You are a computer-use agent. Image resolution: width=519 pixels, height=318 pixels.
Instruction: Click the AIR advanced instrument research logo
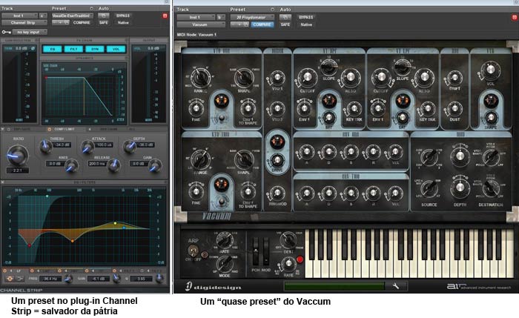pyautogui.click(x=479, y=287)
